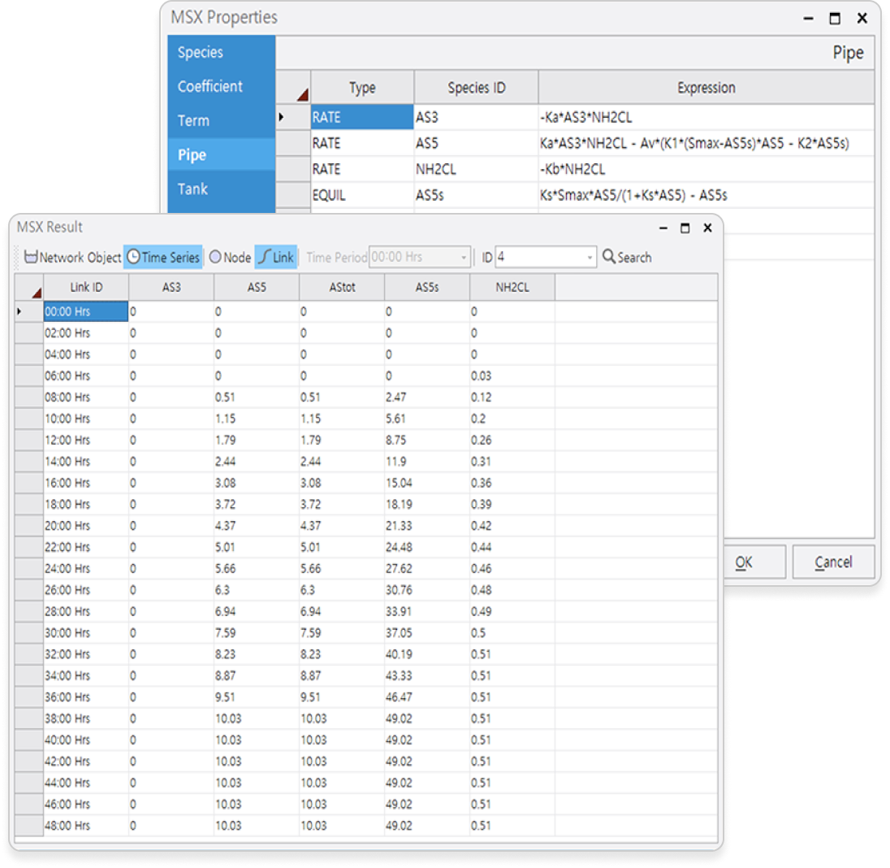Maximize the MSX Result window
This screenshot has height=868, width=890.
(685, 228)
